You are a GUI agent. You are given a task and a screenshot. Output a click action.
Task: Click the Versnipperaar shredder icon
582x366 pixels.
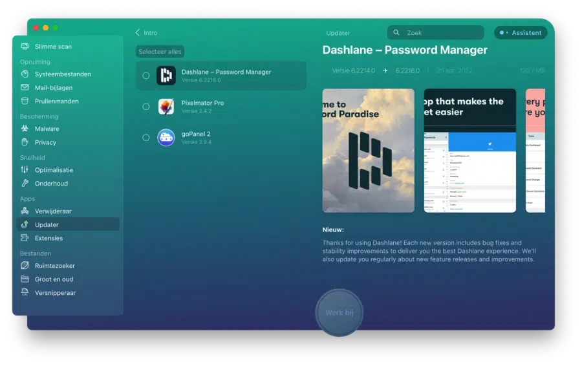[25, 292]
